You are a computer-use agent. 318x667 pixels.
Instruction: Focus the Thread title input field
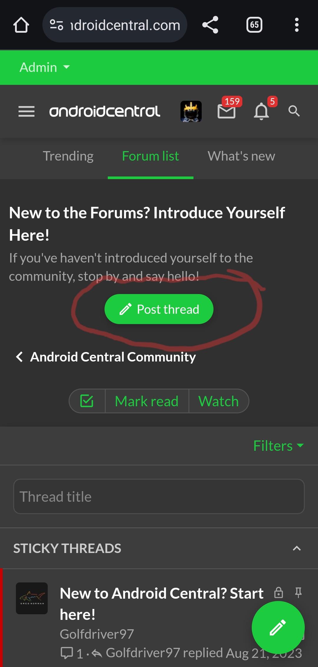pos(159,496)
